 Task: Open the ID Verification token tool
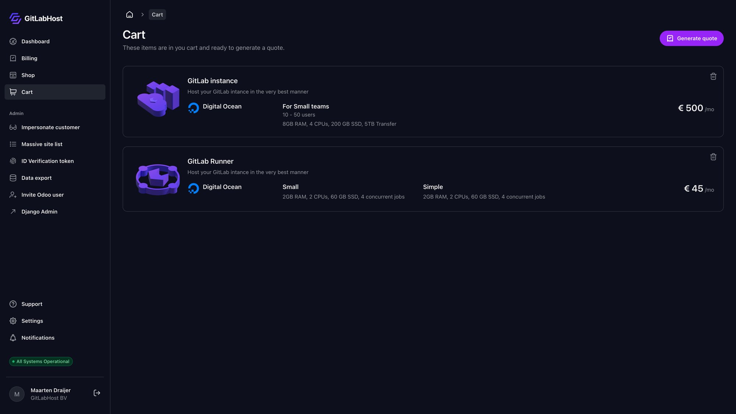47,161
